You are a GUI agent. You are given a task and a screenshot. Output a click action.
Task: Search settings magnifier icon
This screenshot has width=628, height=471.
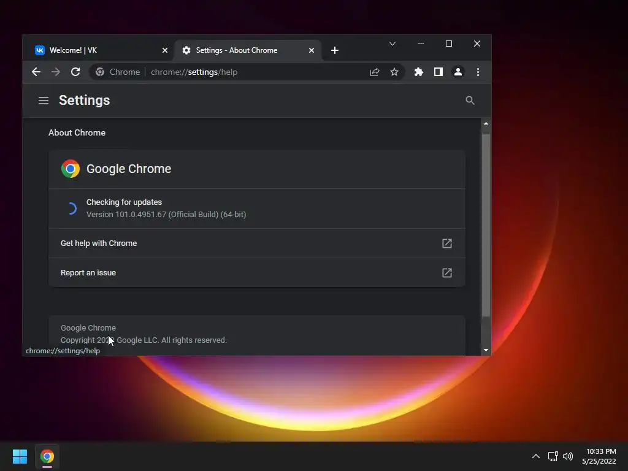(470, 101)
